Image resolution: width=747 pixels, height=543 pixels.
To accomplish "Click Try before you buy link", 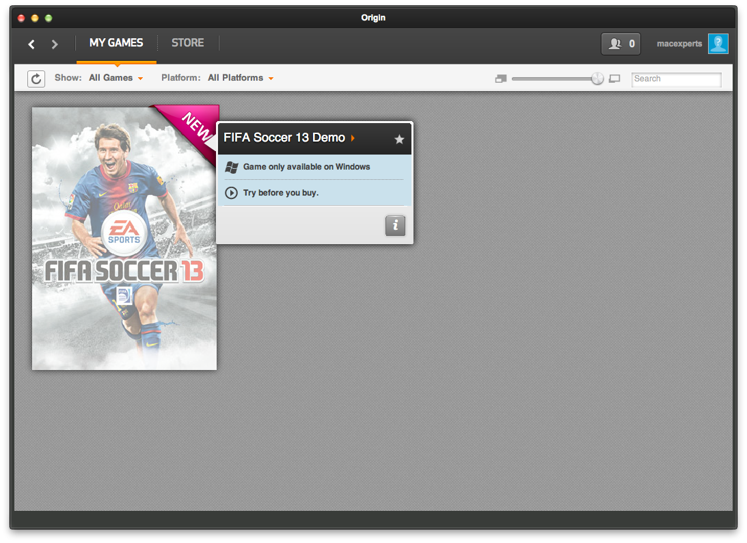I will pyautogui.click(x=281, y=193).
